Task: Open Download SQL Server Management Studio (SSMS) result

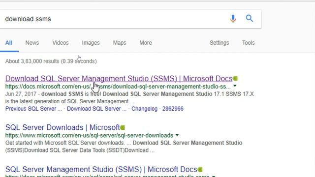Action: pyautogui.click(x=119, y=79)
